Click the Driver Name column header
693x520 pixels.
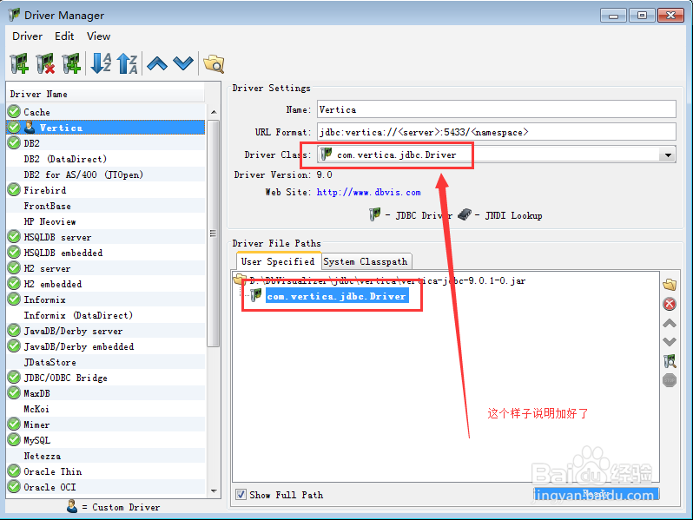coord(106,94)
